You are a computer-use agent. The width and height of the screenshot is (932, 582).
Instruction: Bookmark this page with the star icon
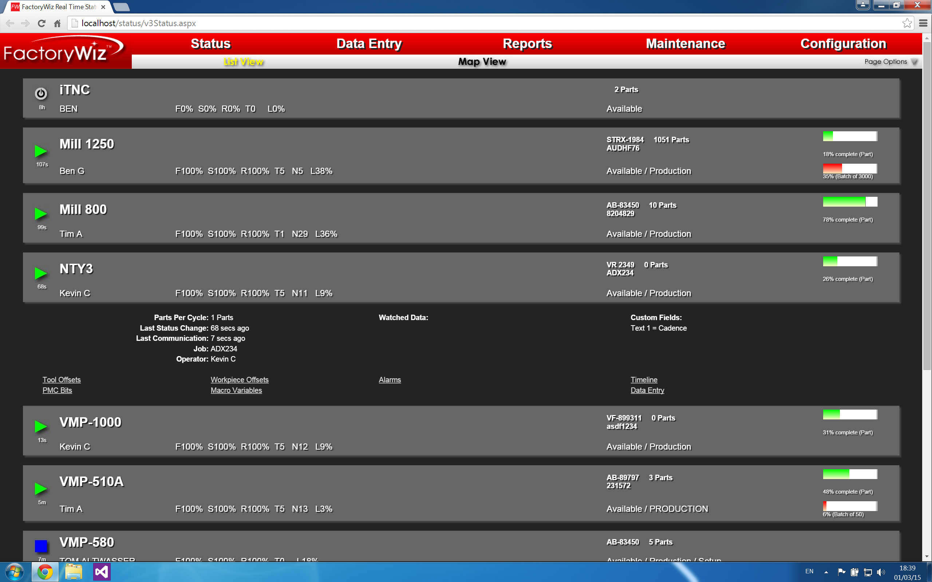pyautogui.click(x=907, y=23)
